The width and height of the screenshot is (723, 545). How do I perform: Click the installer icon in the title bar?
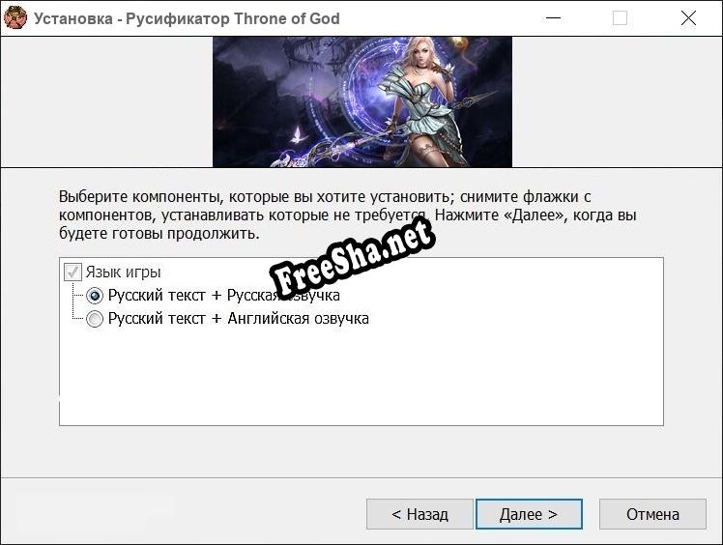click(15, 18)
